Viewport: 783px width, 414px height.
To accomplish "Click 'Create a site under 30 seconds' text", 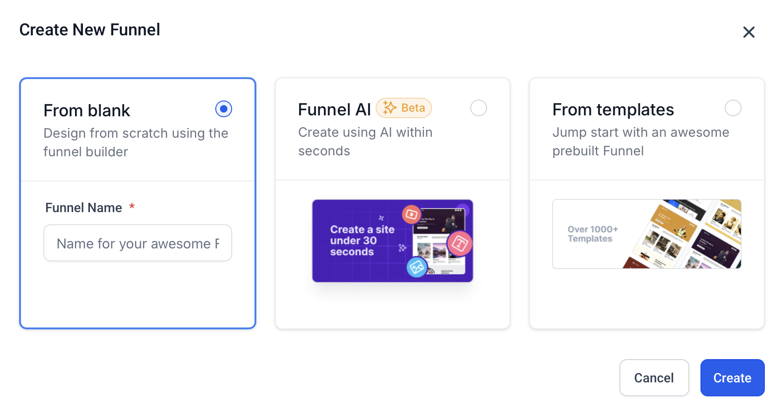I will (x=362, y=240).
